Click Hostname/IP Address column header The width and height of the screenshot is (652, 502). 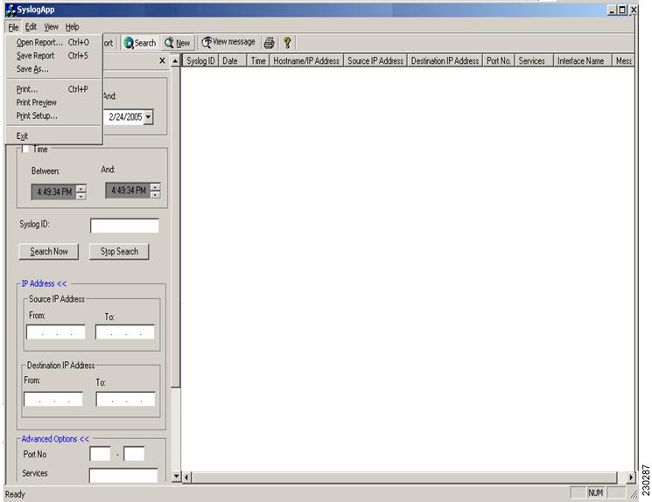pyautogui.click(x=306, y=60)
